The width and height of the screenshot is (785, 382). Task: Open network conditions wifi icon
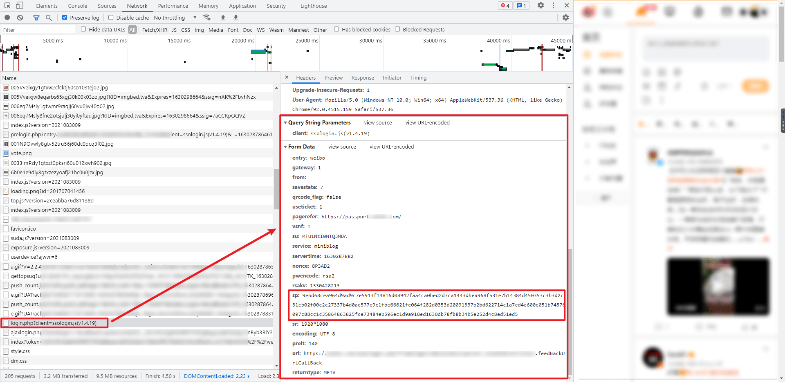tap(207, 18)
